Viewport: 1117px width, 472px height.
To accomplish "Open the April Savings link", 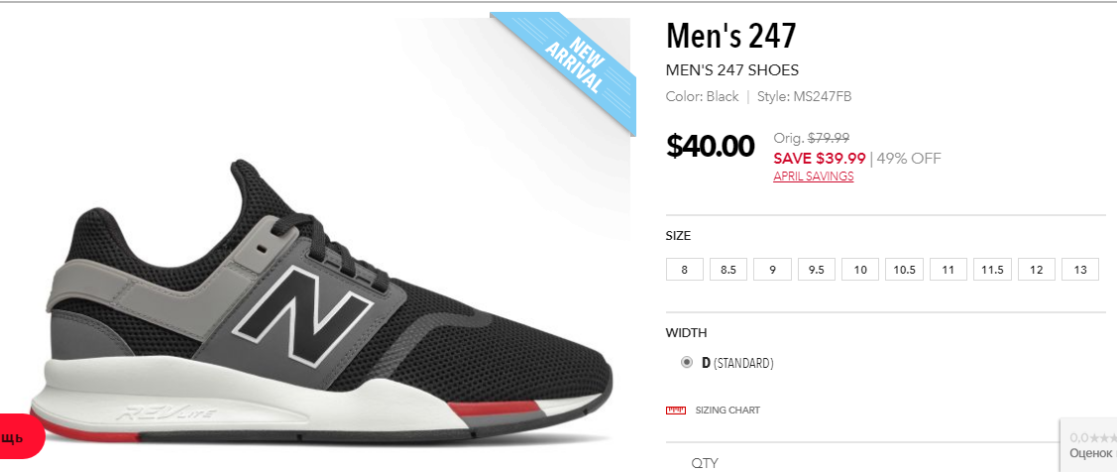I will pos(813,177).
